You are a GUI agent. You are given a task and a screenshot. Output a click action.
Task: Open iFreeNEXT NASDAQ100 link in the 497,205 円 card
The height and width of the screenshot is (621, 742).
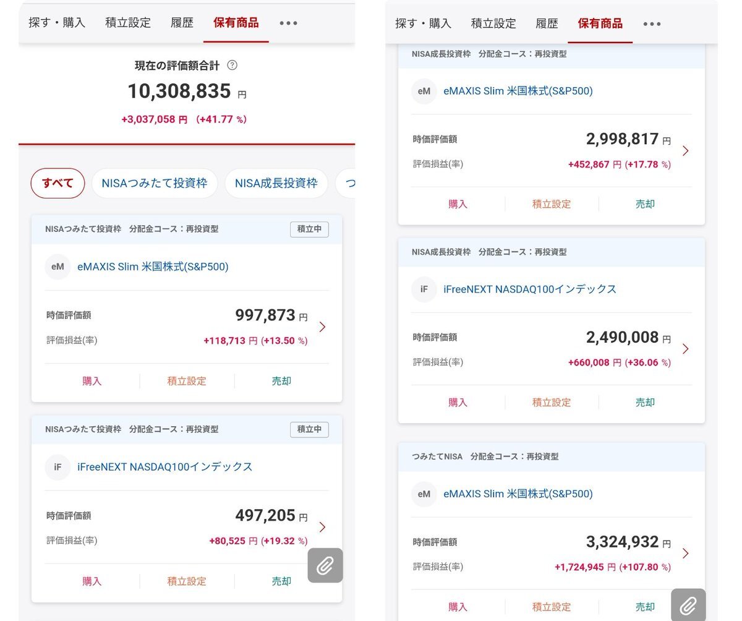[165, 467]
